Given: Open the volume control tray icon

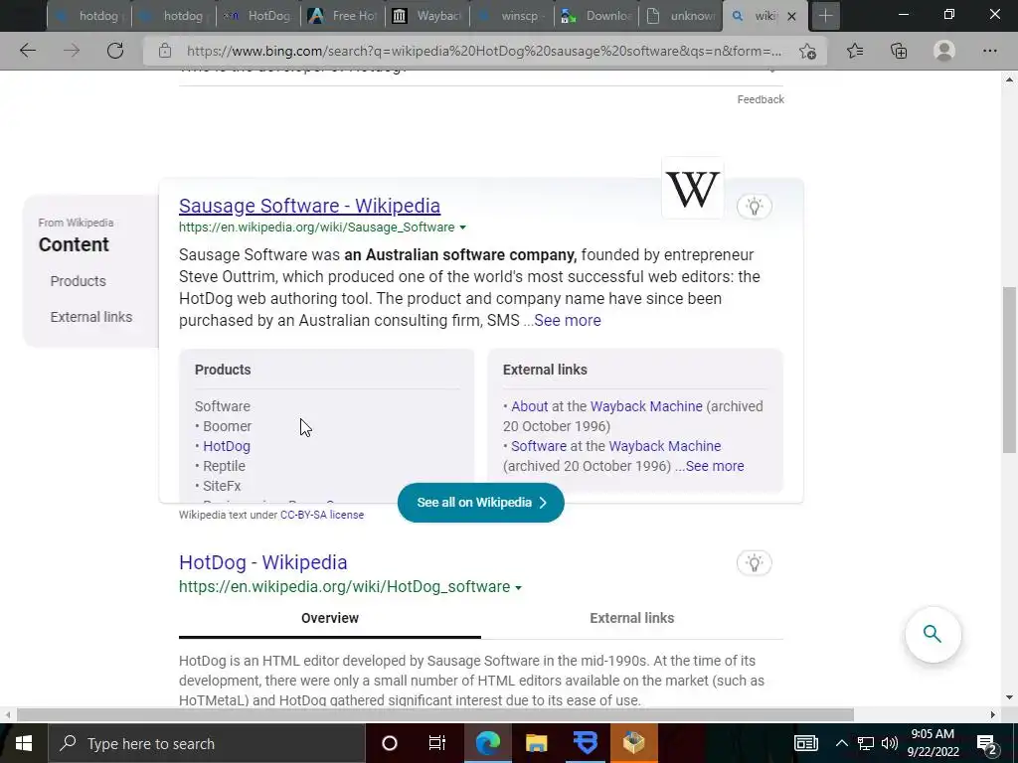Looking at the screenshot, I should (890, 743).
